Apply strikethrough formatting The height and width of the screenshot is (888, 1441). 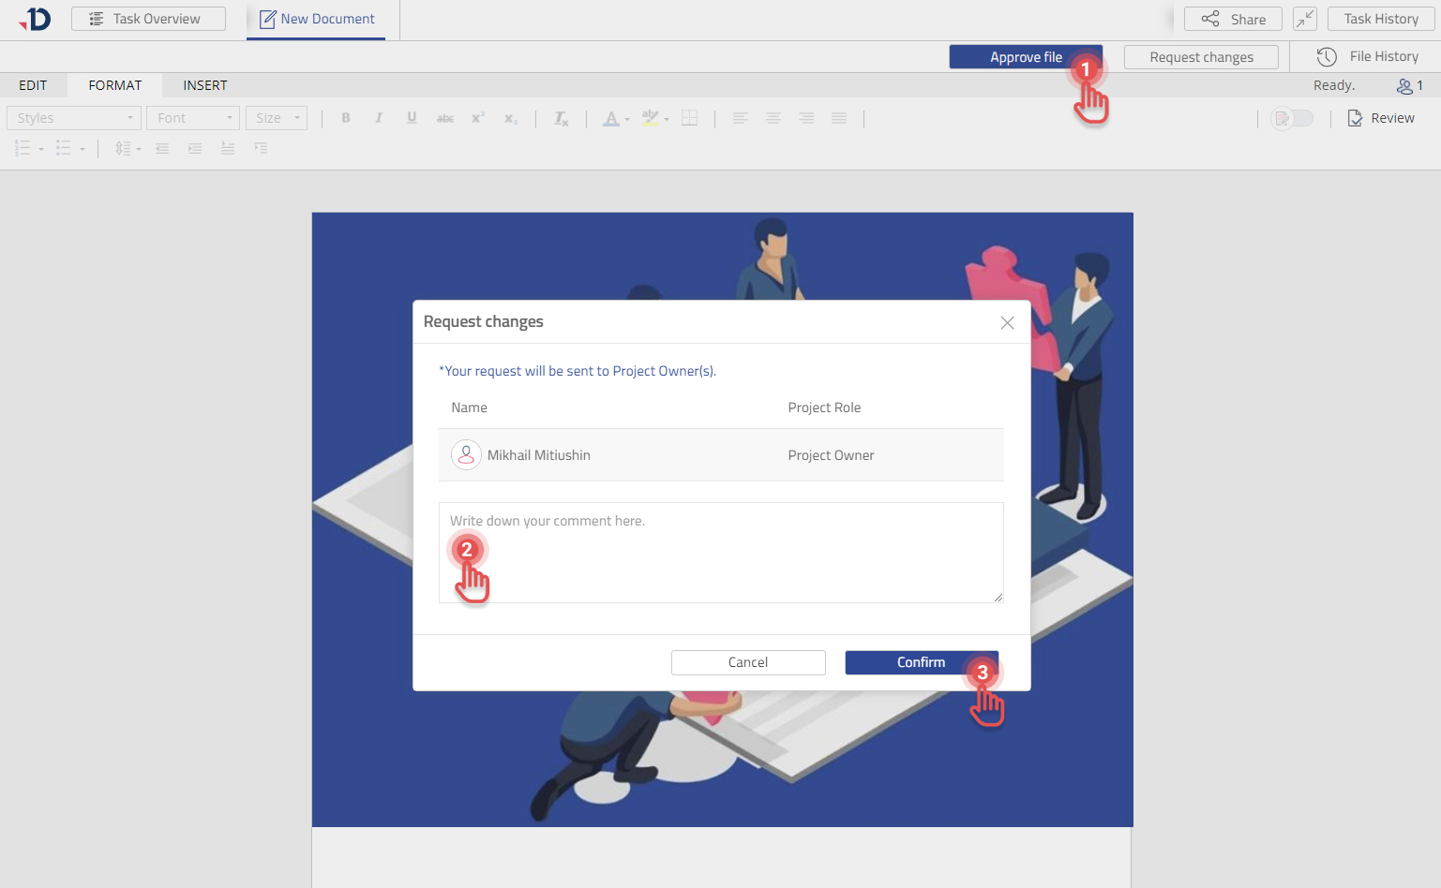pos(445,118)
